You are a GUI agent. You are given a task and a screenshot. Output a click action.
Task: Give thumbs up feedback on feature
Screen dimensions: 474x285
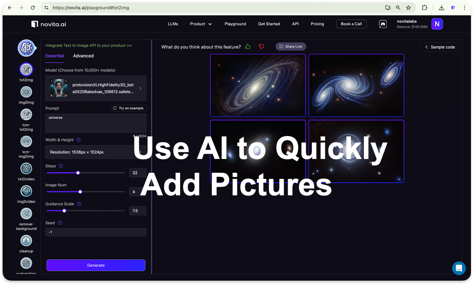(x=248, y=46)
